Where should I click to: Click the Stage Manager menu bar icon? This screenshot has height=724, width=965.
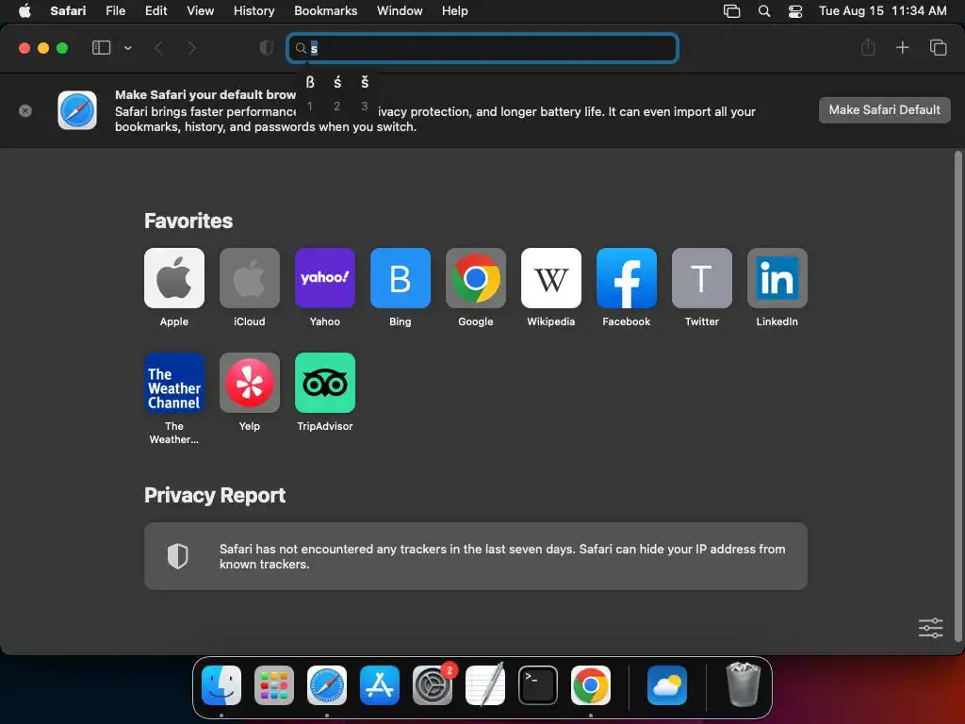click(731, 11)
